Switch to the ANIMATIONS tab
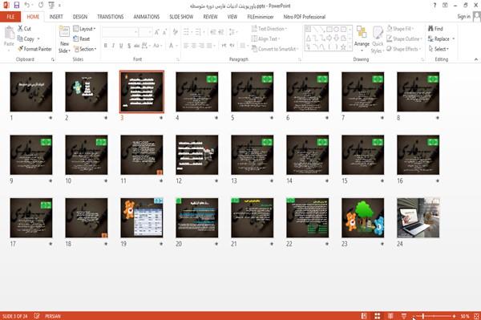The image size is (481, 320). (147, 17)
